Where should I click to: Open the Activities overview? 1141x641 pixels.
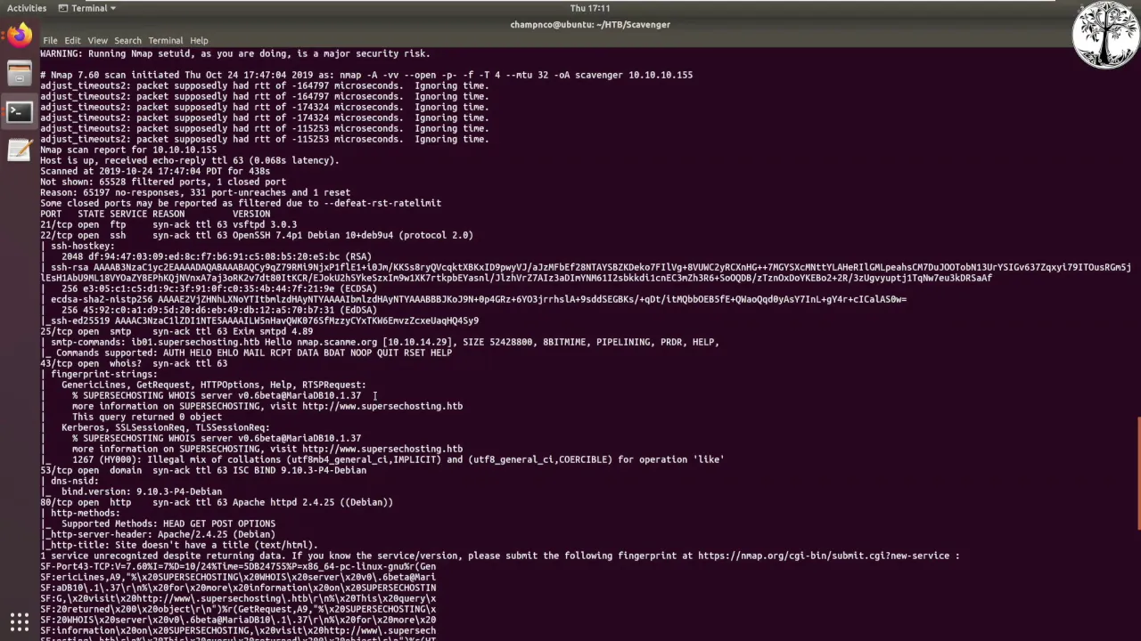pos(27,8)
